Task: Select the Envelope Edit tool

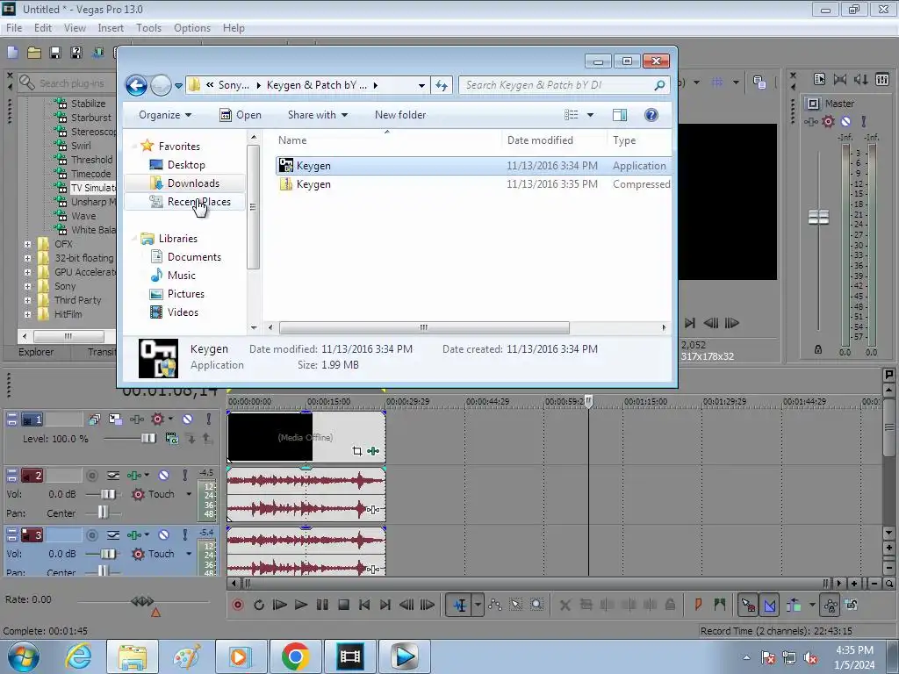Action: (x=495, y=605)
